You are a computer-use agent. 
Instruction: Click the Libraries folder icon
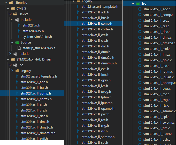point(11,3)
